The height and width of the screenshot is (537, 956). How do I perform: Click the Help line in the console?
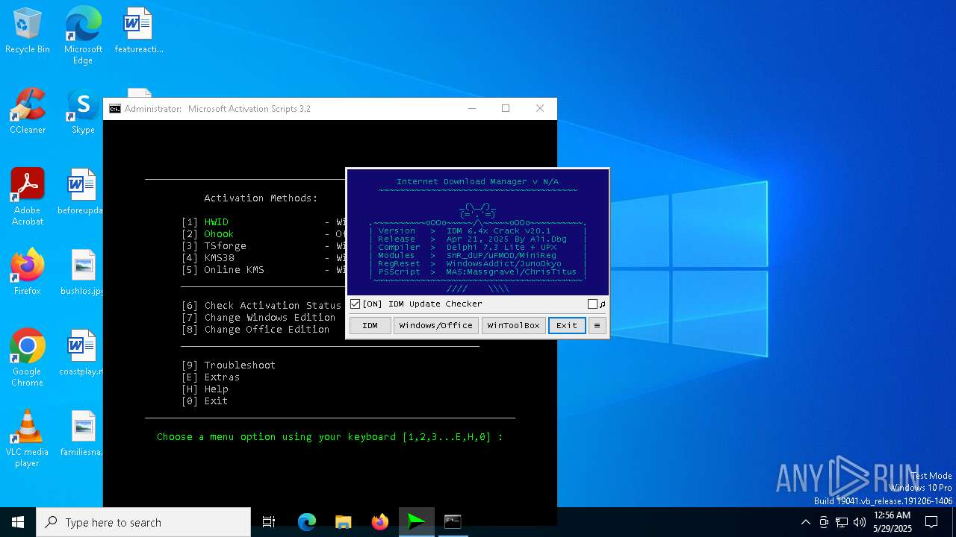[x=205, y=389]
